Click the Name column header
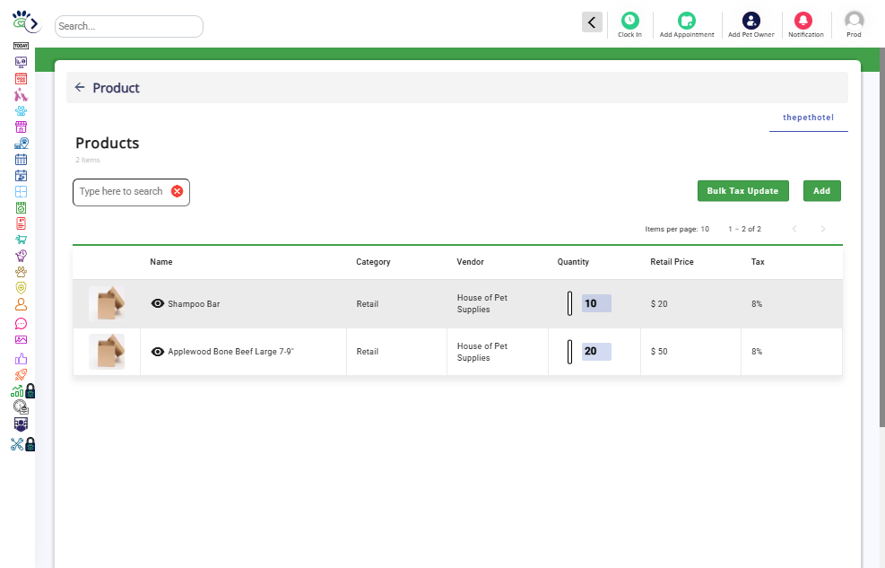 [161, 262]
